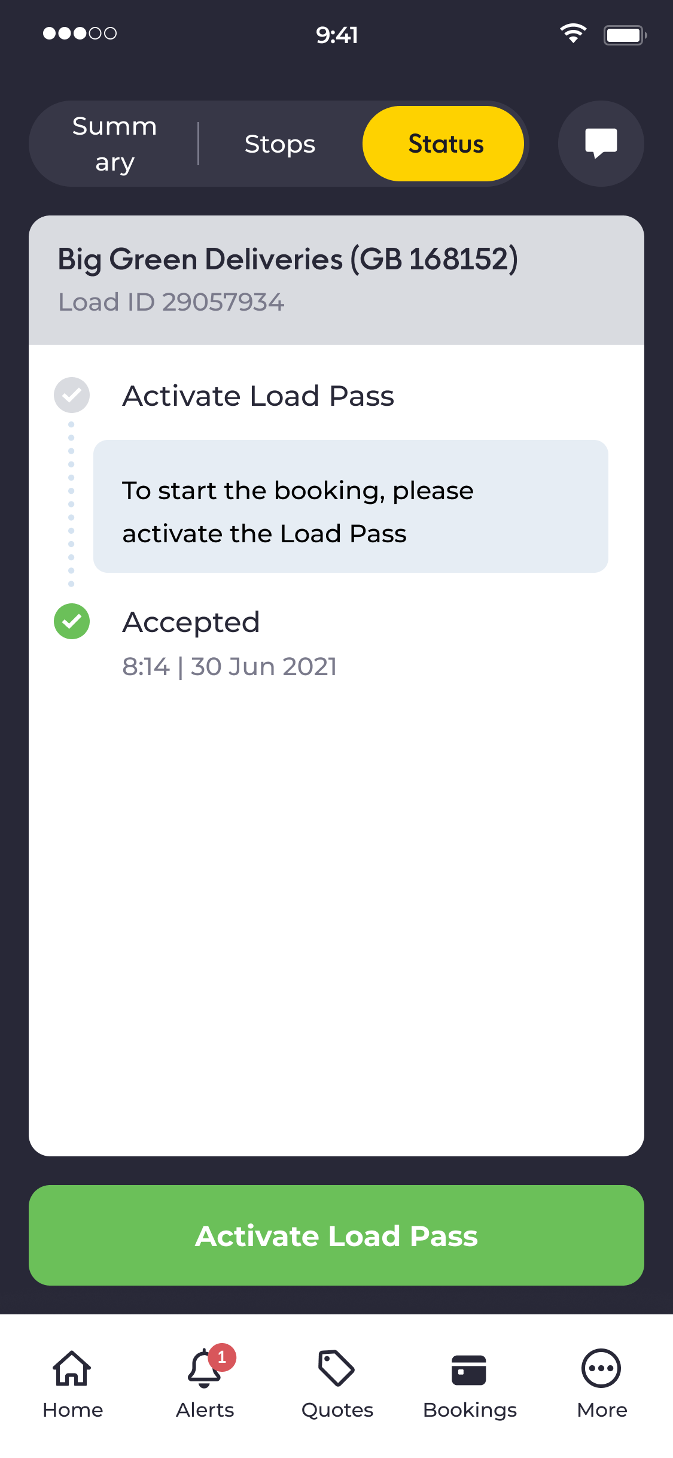Tap the green Accepted checkmark
The image size is (673, 1458).
[x=72, y=621]
